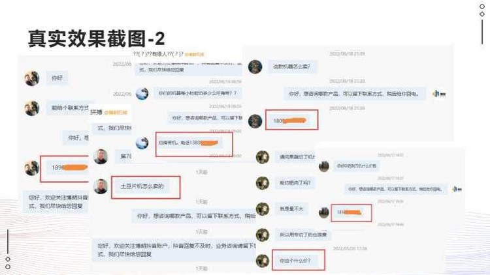Click the globe avatar beside the 切肉机 phone message
The width and height of the screenshot is (490, 275).
142,143
